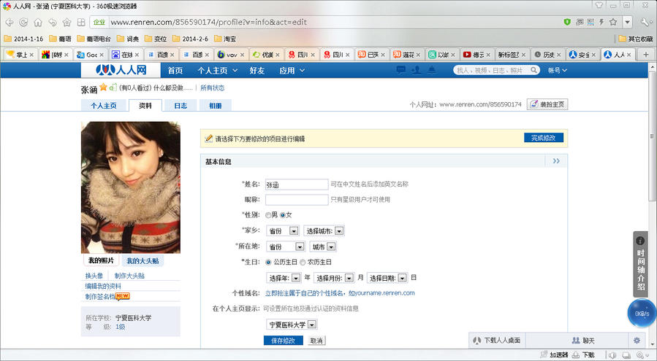Open 立即抢注 personalized domain link
The height and width of the screenshot is (361, 657).
pos(340,293)
